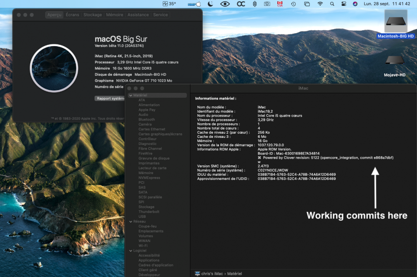Select Bluetooth in the sidebar
The image size is (417, 277).
tap(146, 120)
